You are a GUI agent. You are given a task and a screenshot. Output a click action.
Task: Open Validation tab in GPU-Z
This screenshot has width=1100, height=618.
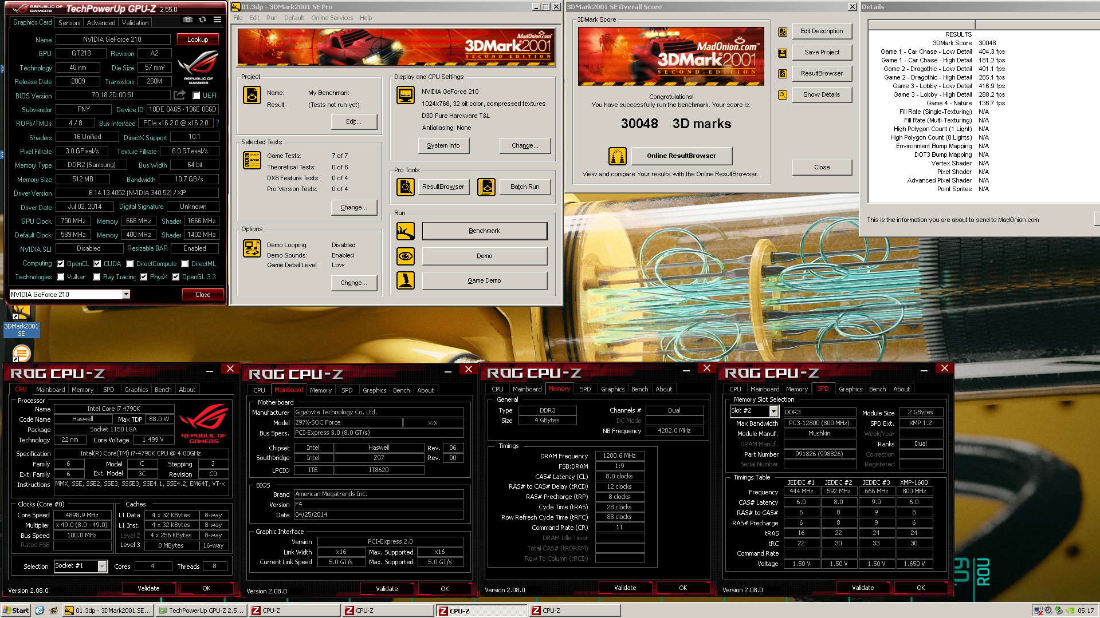(135, 23)
